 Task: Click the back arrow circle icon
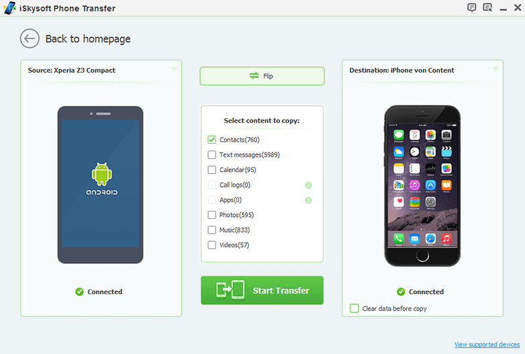pyautogui.click(x=30, y=38)
